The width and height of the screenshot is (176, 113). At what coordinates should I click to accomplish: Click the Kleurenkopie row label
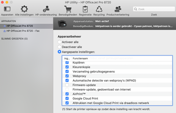pyautogui.click(x=81, y=67)
